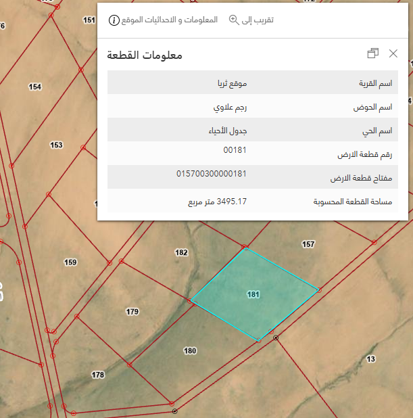Viewport: 413px width, 418px height.
Task: Select parcel 179 on the map
Action: click(132, 311)
